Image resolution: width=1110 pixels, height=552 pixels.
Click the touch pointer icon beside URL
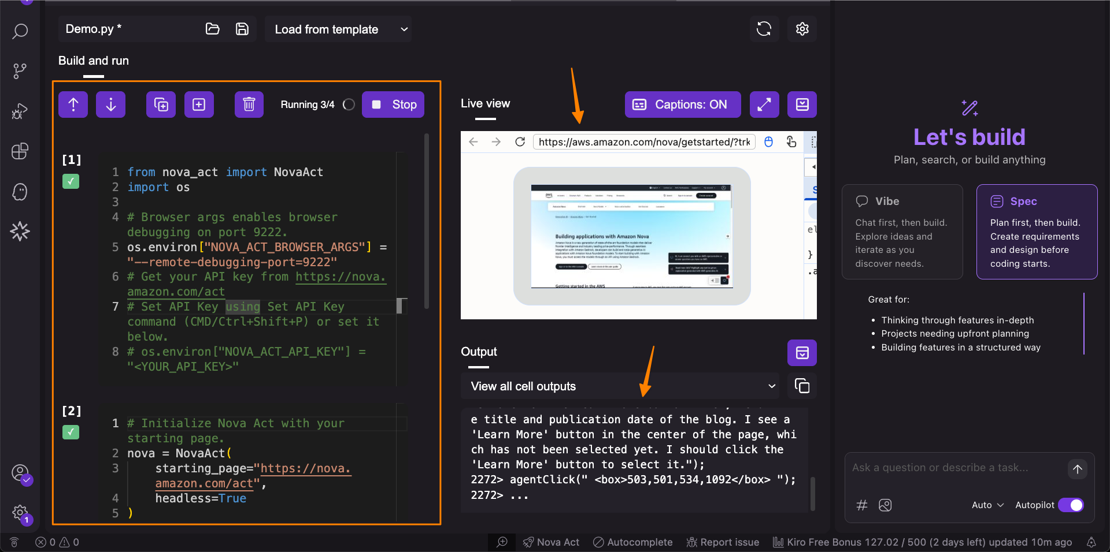(x=791, y=142)
